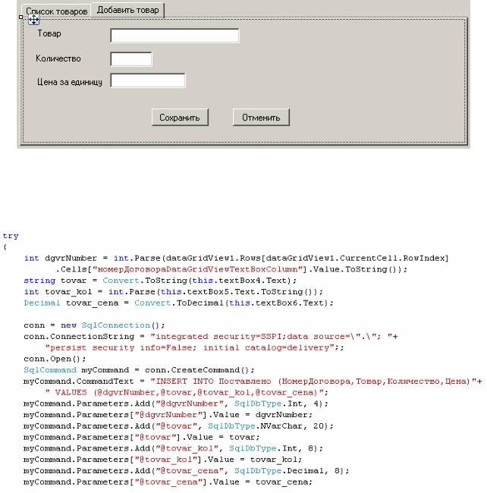Viewport: 487px width, 493px height.
Task: Click the persist security info string line
Action: click(x=195, y=347)
